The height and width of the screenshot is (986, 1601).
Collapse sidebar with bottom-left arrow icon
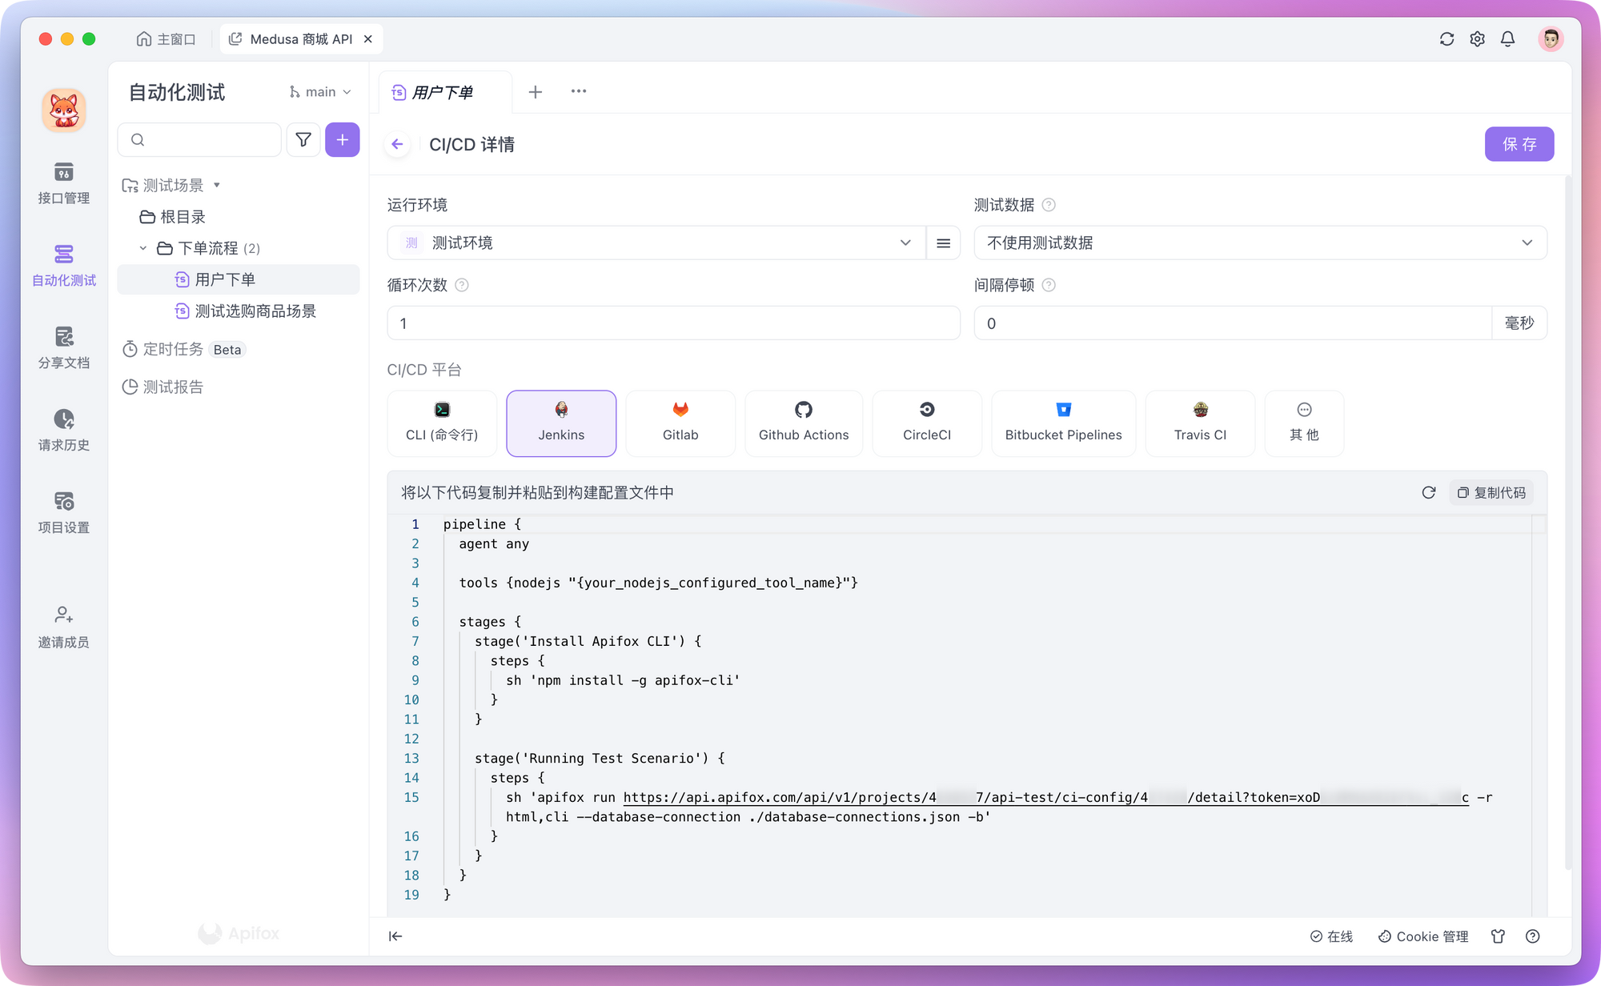[395, 936]
